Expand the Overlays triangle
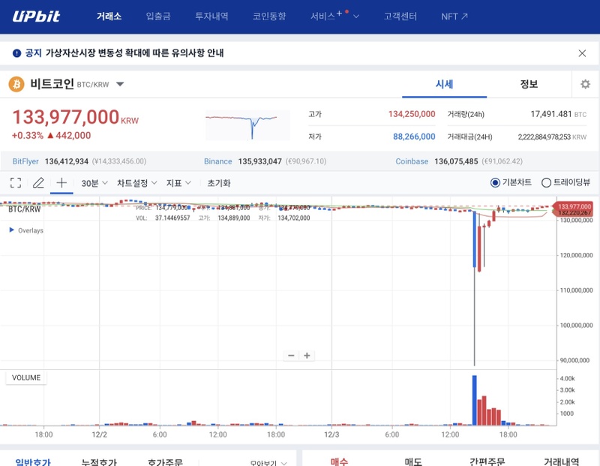The height and width of the screenshot is (466, 600). tap(12, 230)
